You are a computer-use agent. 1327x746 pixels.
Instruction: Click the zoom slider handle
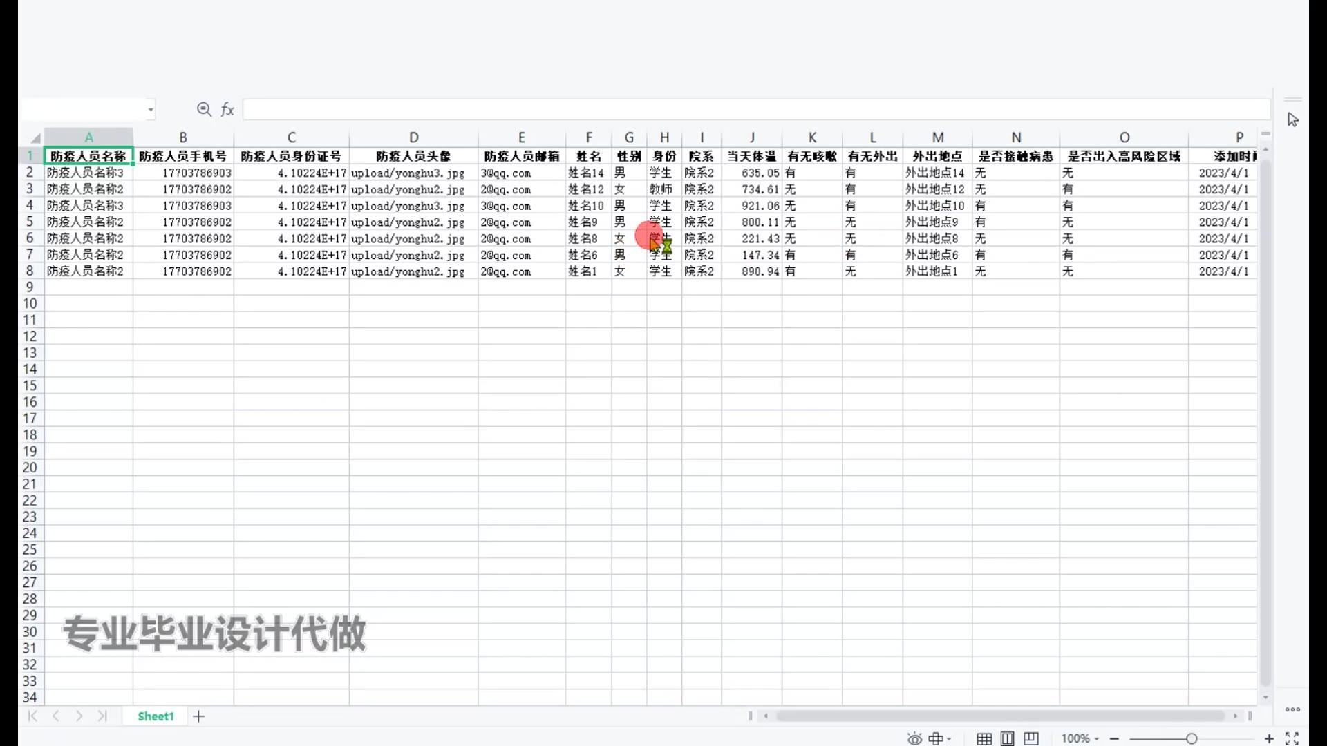pyautogui.click(x=1192, y=738)
